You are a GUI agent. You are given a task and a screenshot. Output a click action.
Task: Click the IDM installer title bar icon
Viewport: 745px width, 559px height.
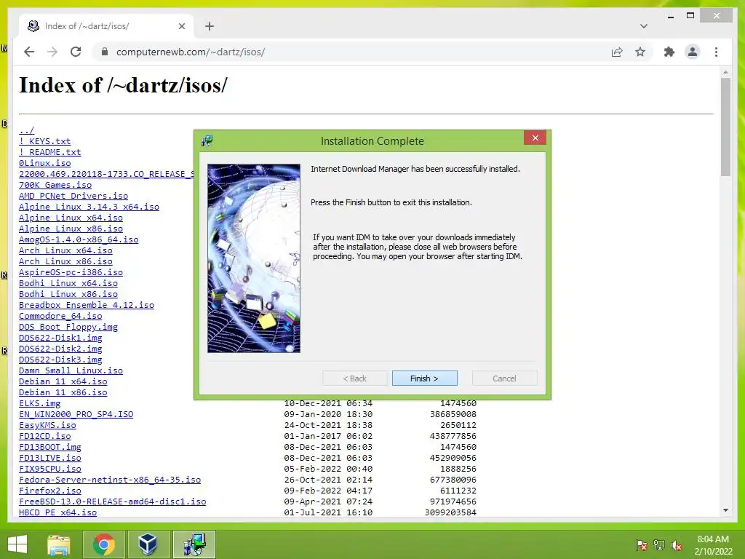click(x=207, y=140)
